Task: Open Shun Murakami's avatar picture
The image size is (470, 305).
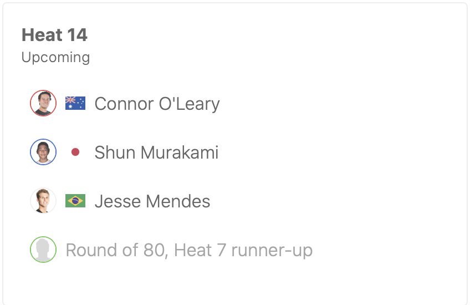Action: [43, 152]
